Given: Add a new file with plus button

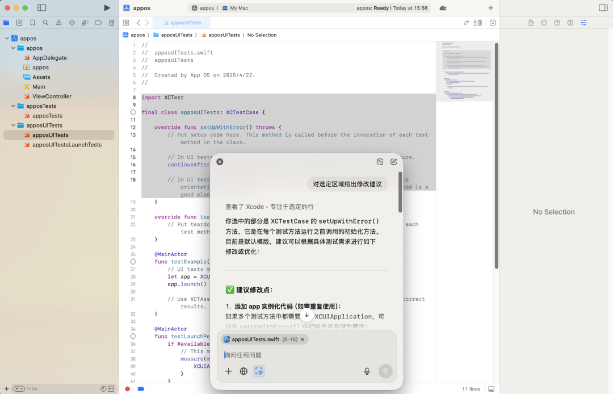Looking at the screenshot, I should pyautogui.click(x=6, y=388).
